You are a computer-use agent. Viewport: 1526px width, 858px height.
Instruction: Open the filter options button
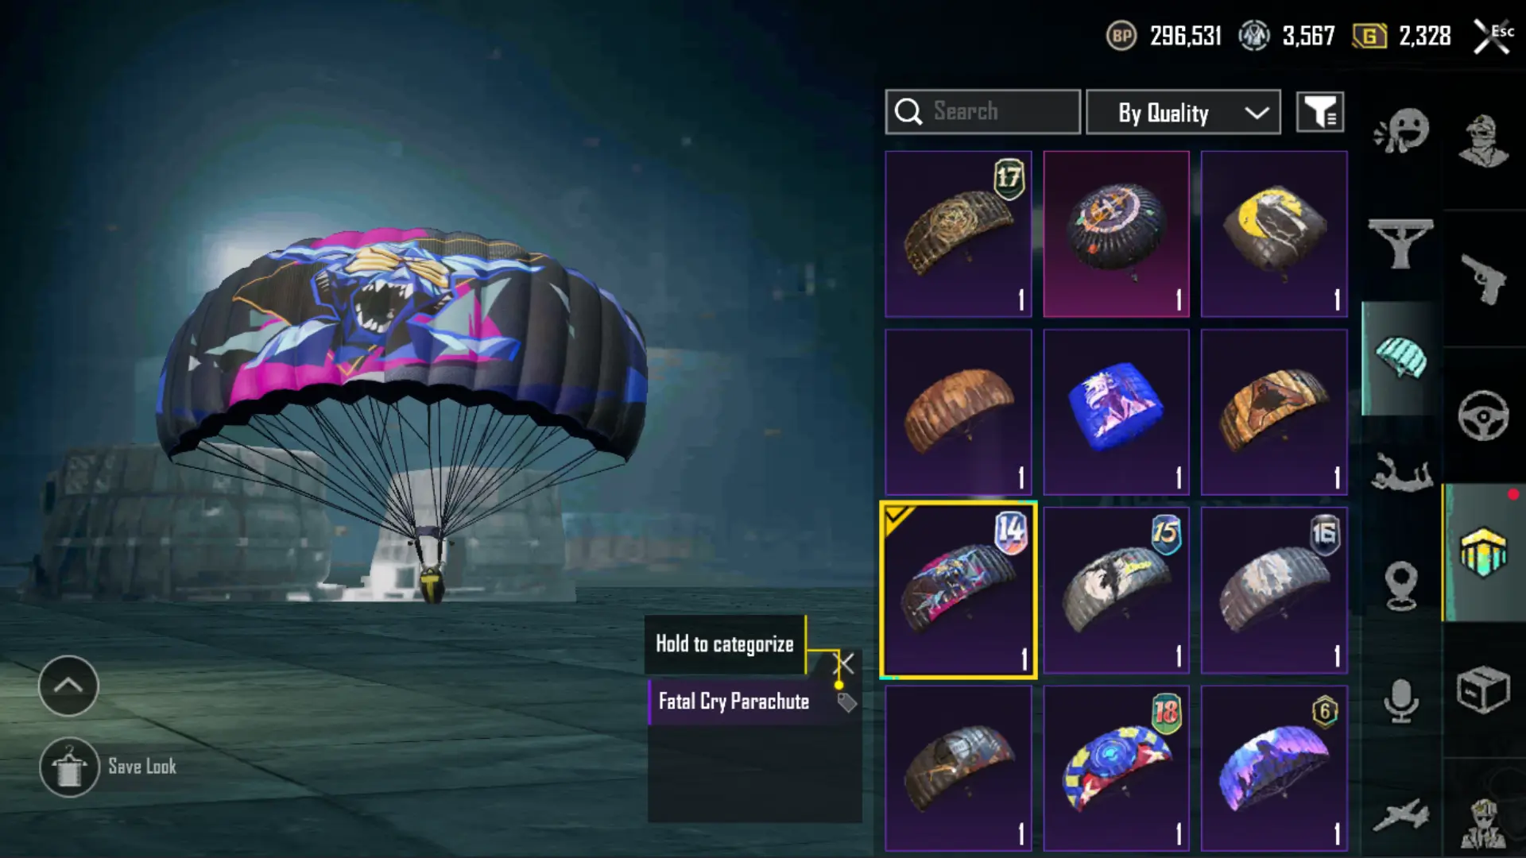pos(1320,112)
